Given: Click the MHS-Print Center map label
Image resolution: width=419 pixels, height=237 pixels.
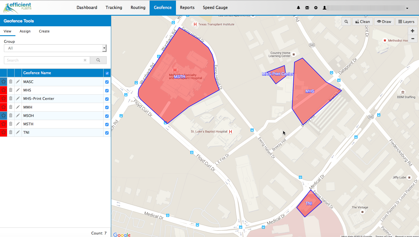Looking at the screenshot, I should pos(278,74).
